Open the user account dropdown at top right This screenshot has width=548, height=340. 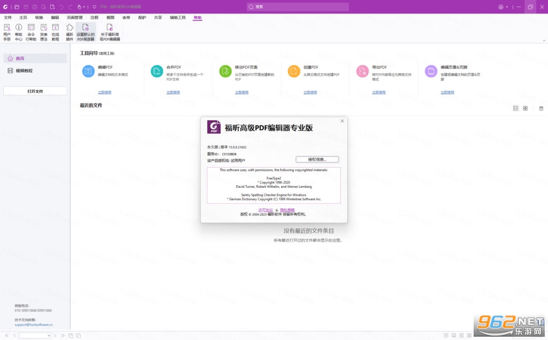pos(503,6)
